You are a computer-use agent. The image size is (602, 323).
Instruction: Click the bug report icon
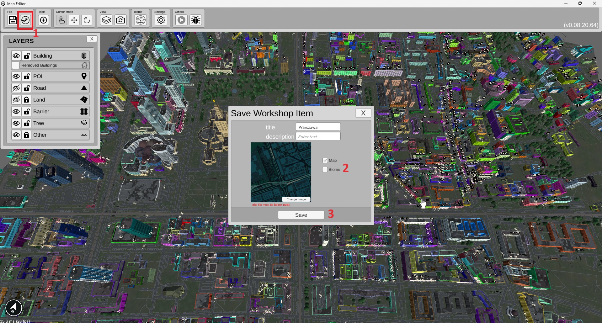[x=195, y=20]
